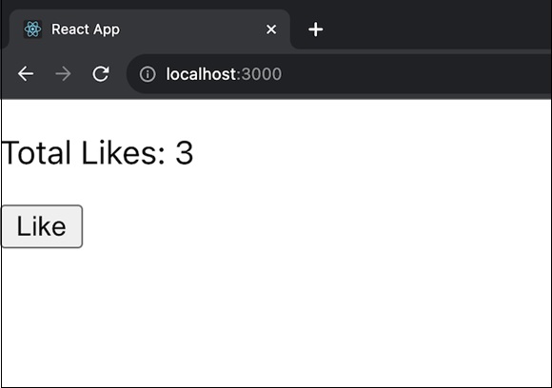
Task: Click the Total Likes: 3 text
Action: click(x=97, y=153)
